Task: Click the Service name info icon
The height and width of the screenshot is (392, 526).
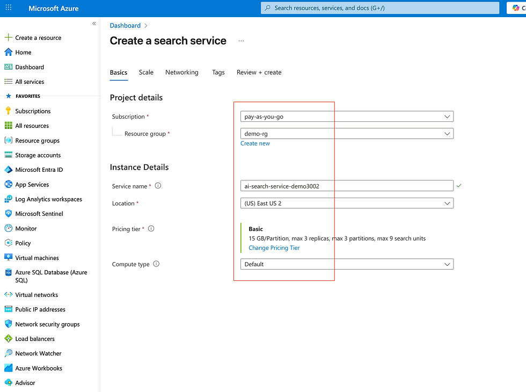Action: pos(158,186)
